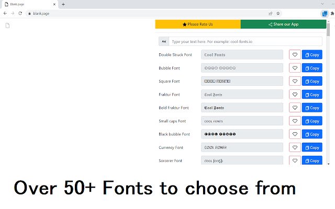
Task: Select the Bubble Font preview field
Action: (x=242, y=68)
